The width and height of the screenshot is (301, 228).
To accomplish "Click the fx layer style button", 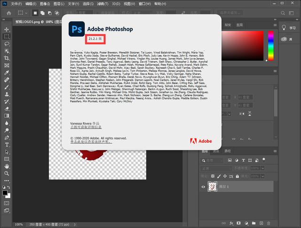I will click(231, 223).
